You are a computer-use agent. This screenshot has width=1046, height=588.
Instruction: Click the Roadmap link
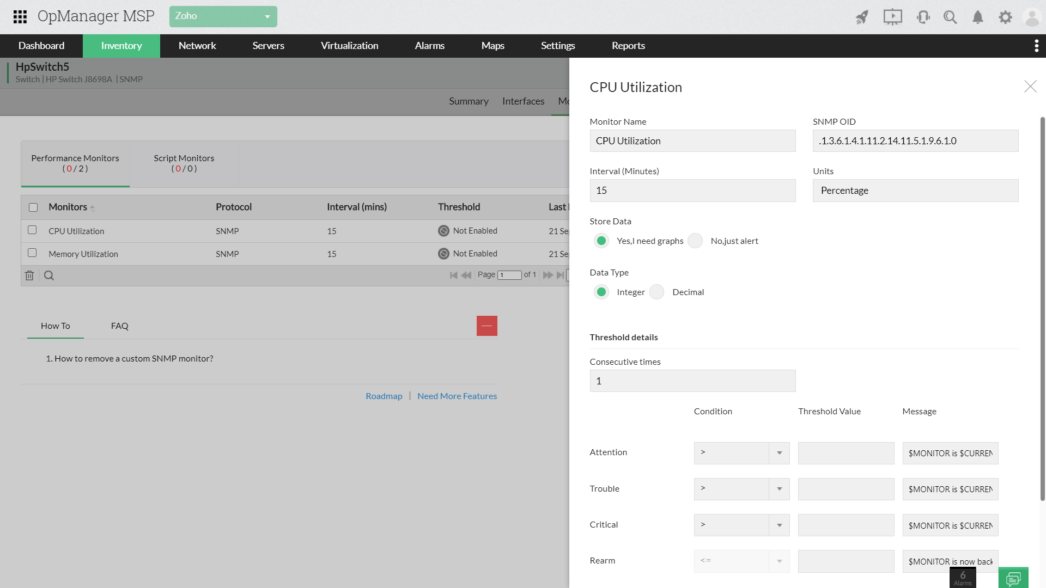point(384,396)
